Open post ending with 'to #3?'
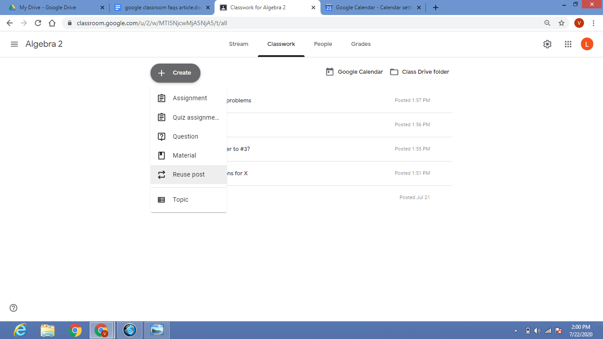 pos(339,149)
